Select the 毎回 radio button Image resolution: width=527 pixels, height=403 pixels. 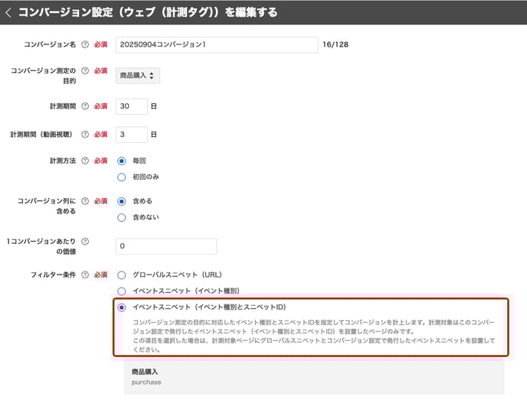pyautogui.click(x=121, y=161)
